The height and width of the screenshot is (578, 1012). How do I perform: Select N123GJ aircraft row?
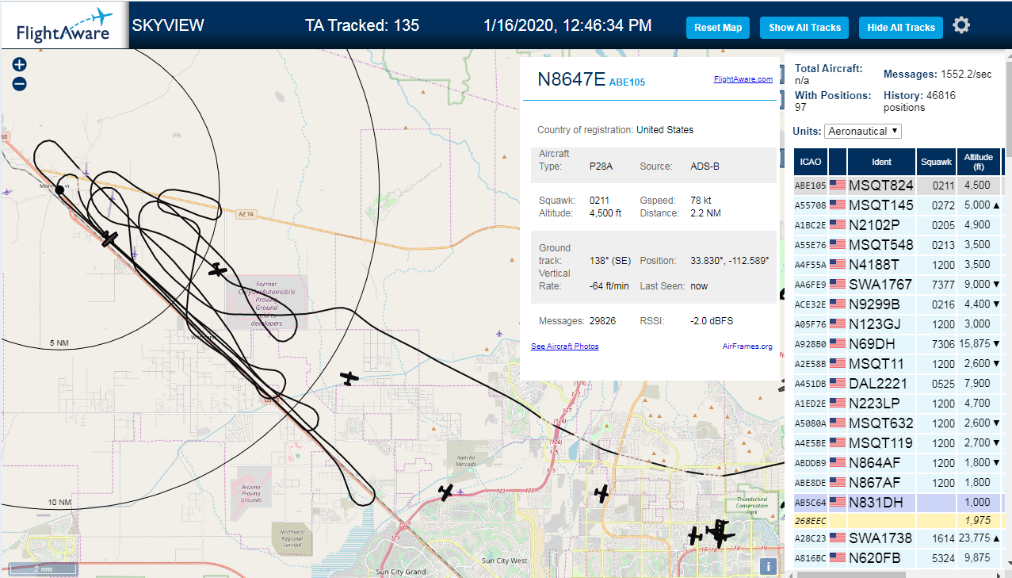pos(898,324)
